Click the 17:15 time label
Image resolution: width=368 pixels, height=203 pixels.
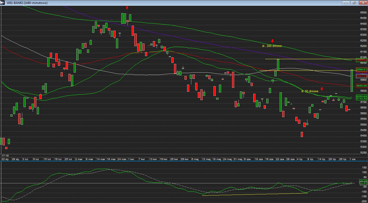click(x=5, y=156)
